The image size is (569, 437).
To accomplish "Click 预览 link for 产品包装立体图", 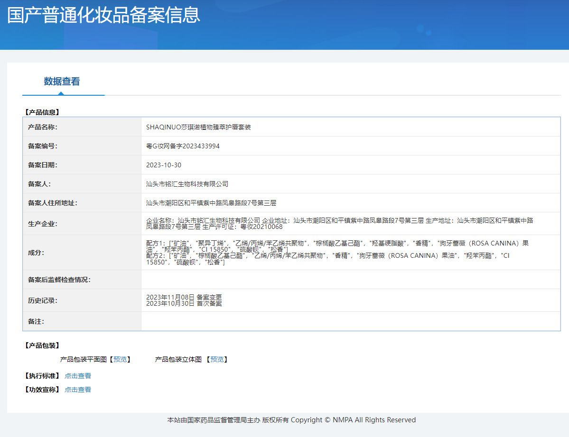I will click(217, 359).
